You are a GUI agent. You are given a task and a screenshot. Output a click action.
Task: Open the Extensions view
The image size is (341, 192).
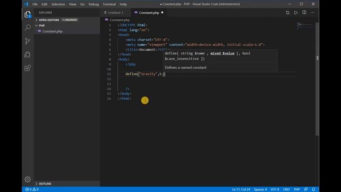coord(28,68)
